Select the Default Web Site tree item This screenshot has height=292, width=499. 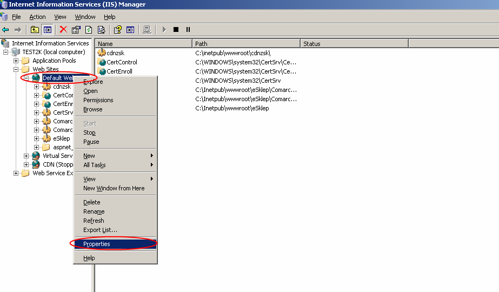pyautogui.click(x=58, y=78)
